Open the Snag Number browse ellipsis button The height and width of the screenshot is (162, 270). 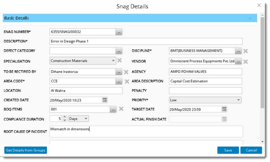point(119,32)
